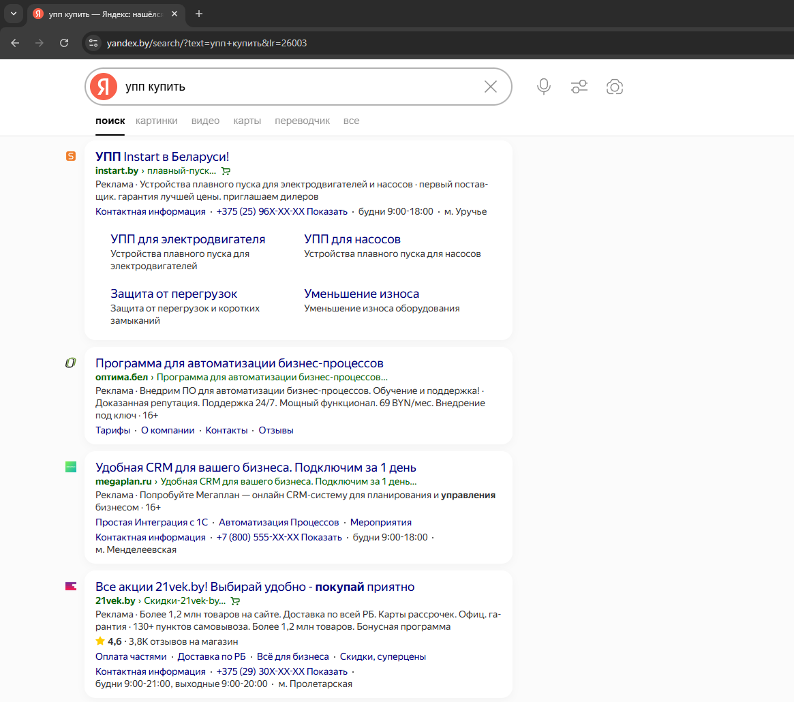Click star rating icon for 21vek.by

click(x=100, y=641)
